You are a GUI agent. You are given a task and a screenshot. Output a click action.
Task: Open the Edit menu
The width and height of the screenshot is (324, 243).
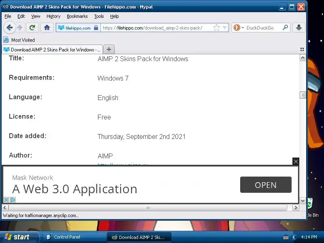click(21, 16)
